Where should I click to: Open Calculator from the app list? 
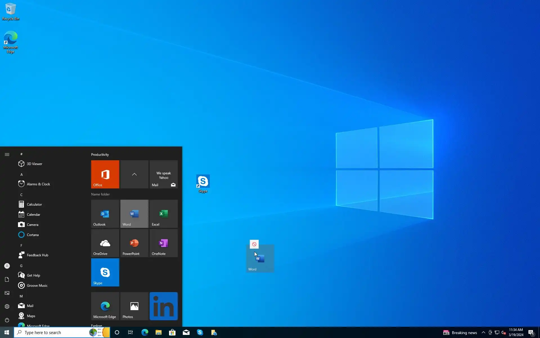[x=34, y=204]
